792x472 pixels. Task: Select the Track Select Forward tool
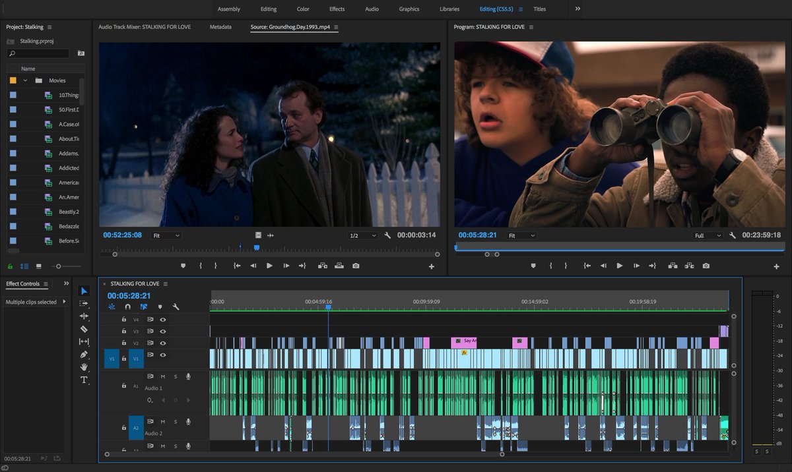84,303
